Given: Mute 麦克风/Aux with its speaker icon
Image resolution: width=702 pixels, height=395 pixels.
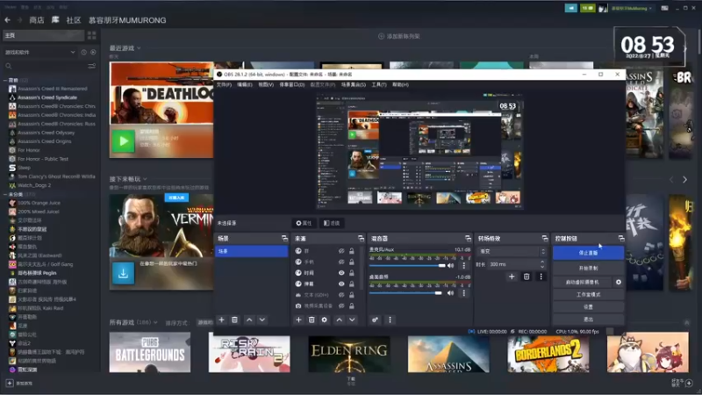Looking at the screenshot, I should pyautogui.click(x=451, y=266).
